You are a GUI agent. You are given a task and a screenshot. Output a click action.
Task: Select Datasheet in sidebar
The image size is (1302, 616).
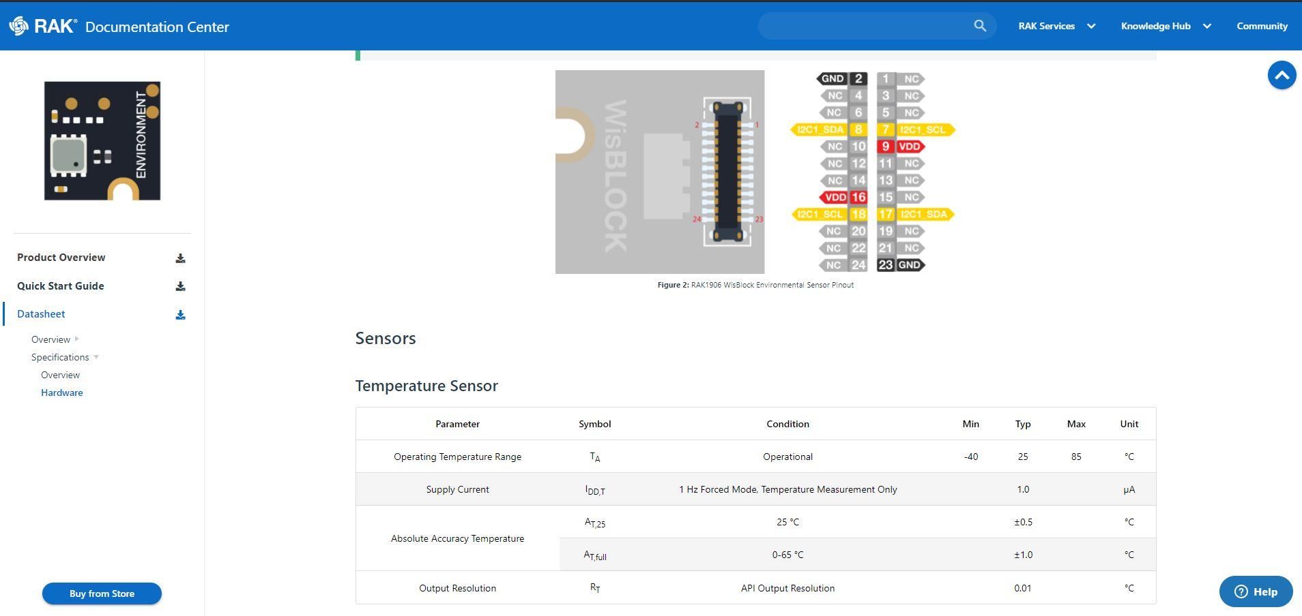coord(41,314)
